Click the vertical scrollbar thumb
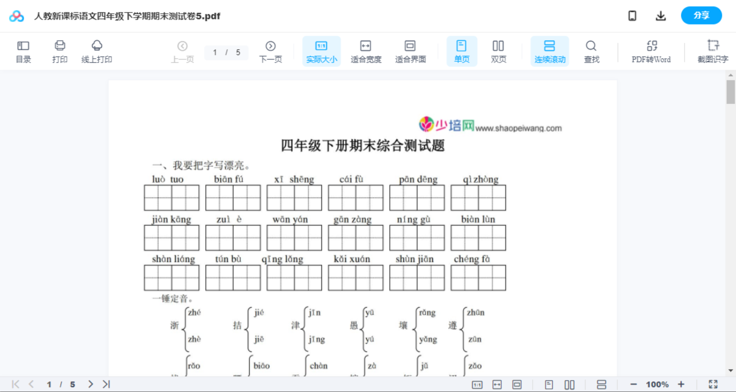 click(x=730, y=92)
